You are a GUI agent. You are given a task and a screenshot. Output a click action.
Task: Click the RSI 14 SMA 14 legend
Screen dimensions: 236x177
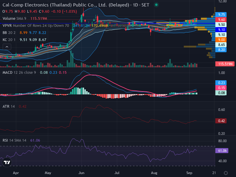coord(14,140)
